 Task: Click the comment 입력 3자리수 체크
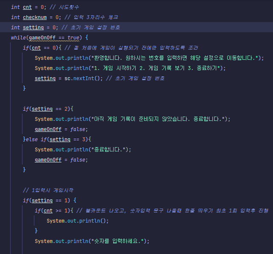91,17
